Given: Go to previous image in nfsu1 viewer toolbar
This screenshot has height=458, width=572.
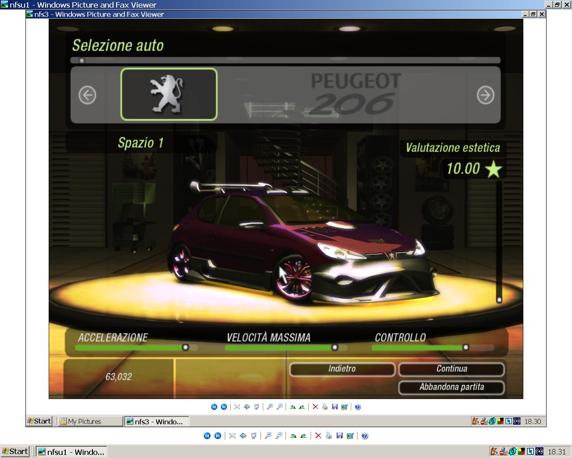Looking at the screenshot, I should click(x=207, y=436).
